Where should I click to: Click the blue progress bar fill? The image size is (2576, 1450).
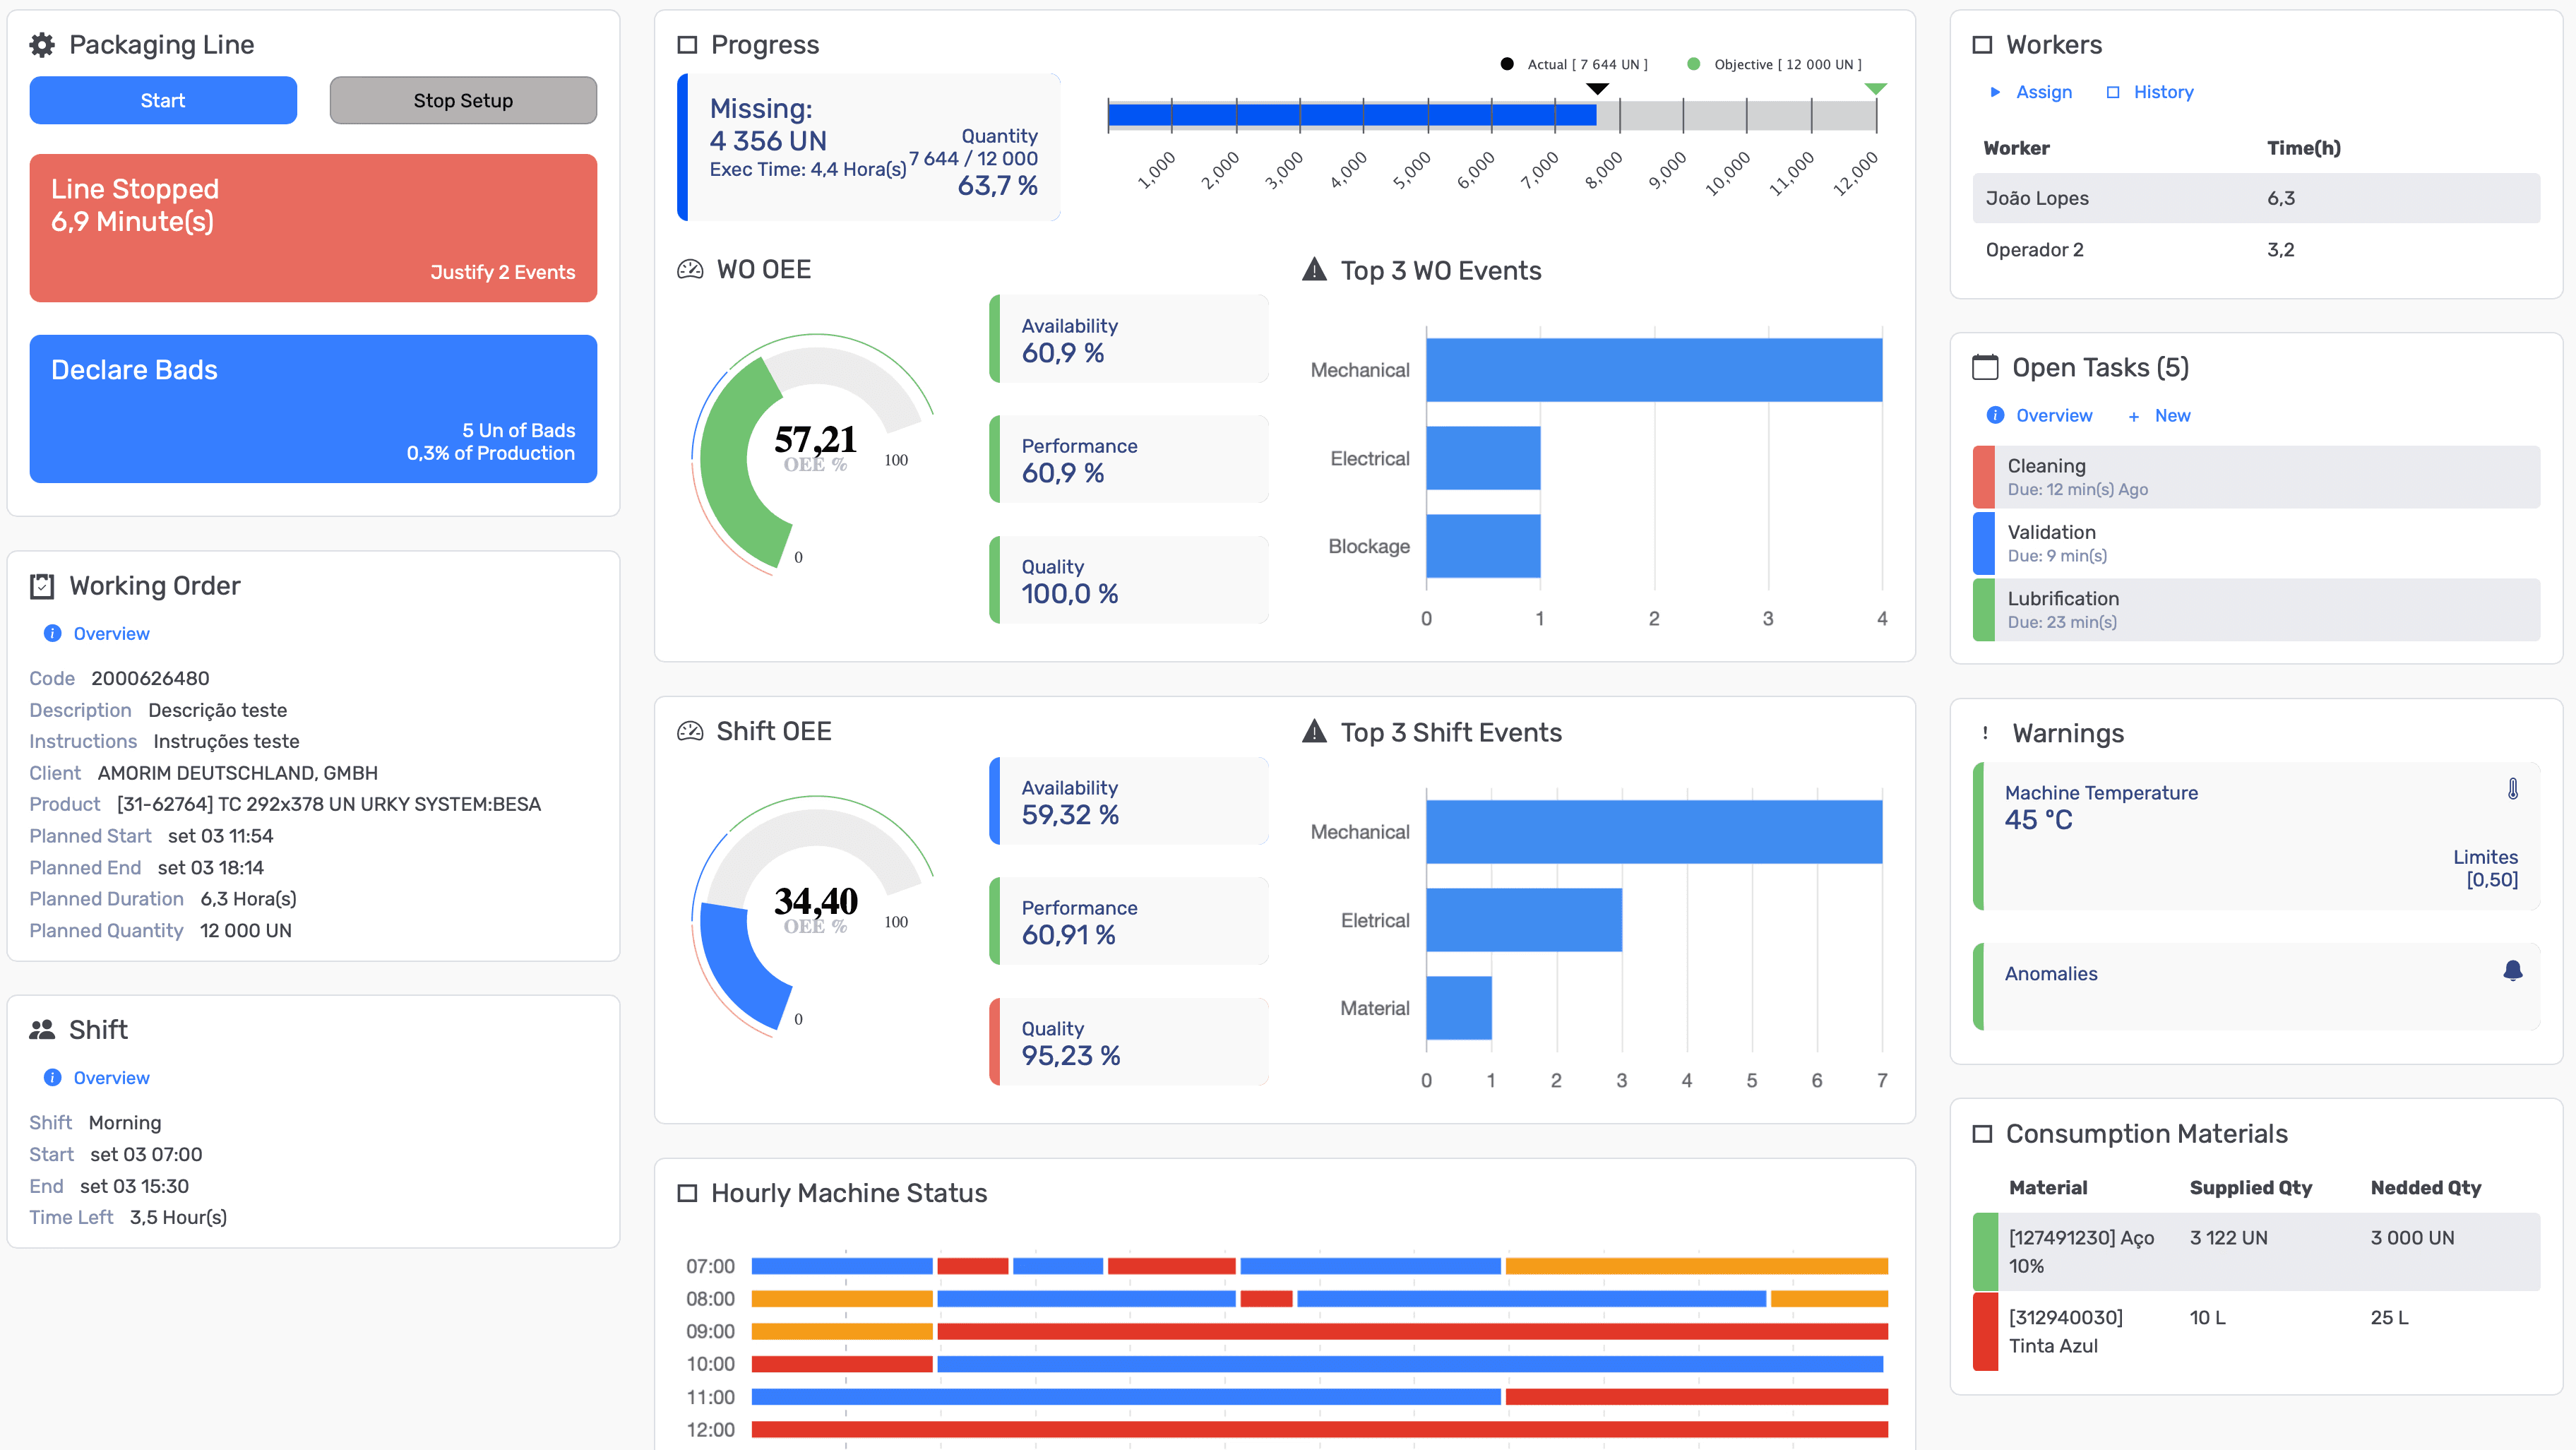click(x=1352, y=115)
